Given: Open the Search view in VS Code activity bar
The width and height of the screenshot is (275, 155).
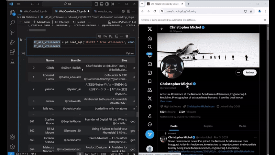Looking at the screenshot, I should (12, 22).
